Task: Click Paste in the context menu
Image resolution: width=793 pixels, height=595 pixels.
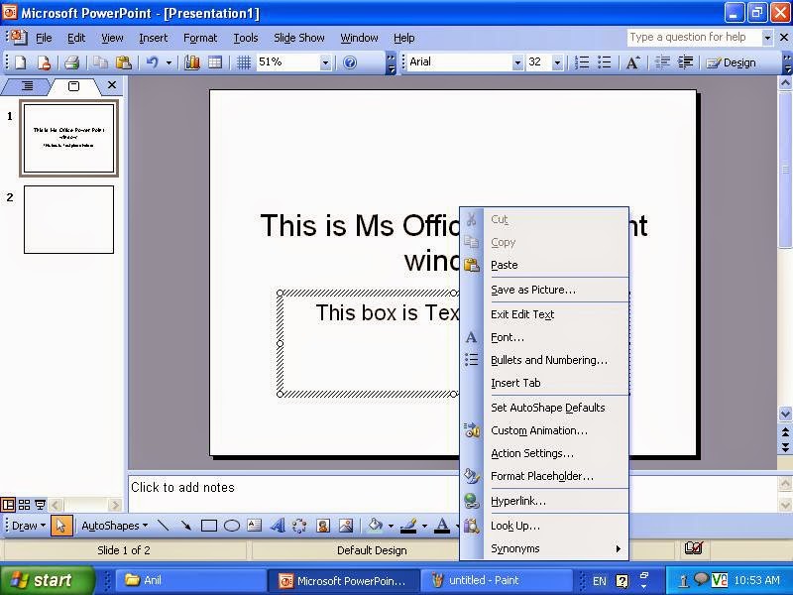Action: pyautogui.click(x=544, y=265)
